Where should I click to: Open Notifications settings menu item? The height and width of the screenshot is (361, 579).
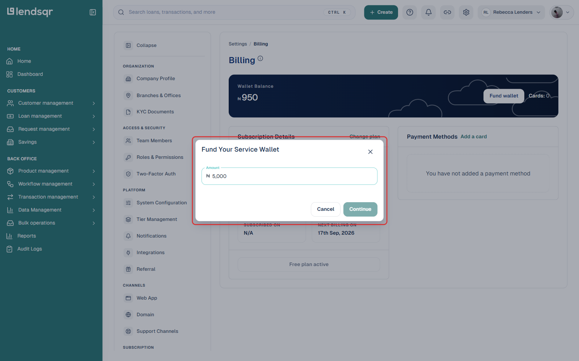click(x=151, y=236)
